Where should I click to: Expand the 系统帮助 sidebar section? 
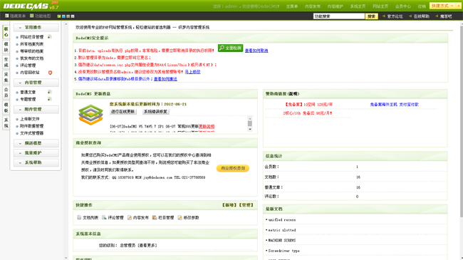36,163
